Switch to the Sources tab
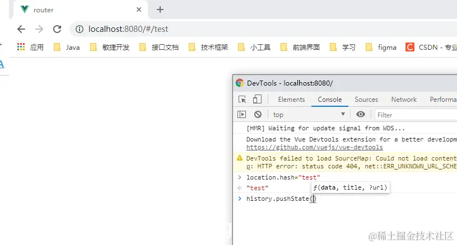Viewport: 457px width, 245px height. coord(366,100)
